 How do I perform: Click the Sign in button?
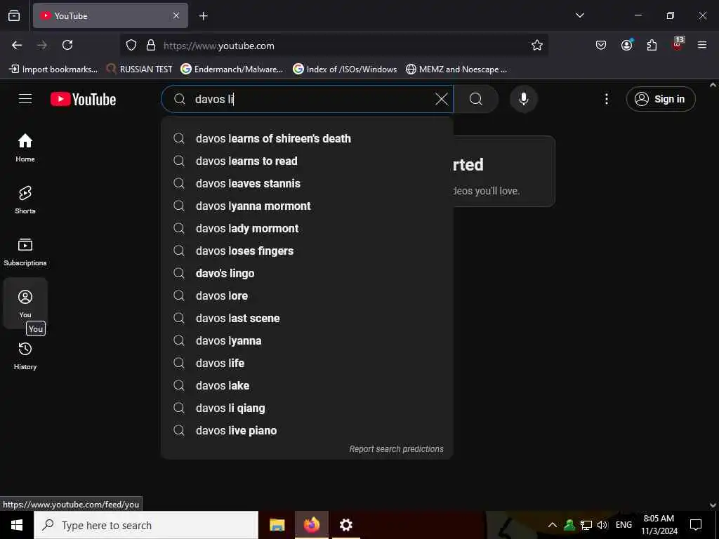[x=661, y=99]
